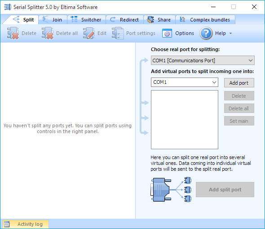Screen dimensions: 265x229
Task: Expand the Help dropdown arrow
Action: pyautogui.click(x=230, y=34)
